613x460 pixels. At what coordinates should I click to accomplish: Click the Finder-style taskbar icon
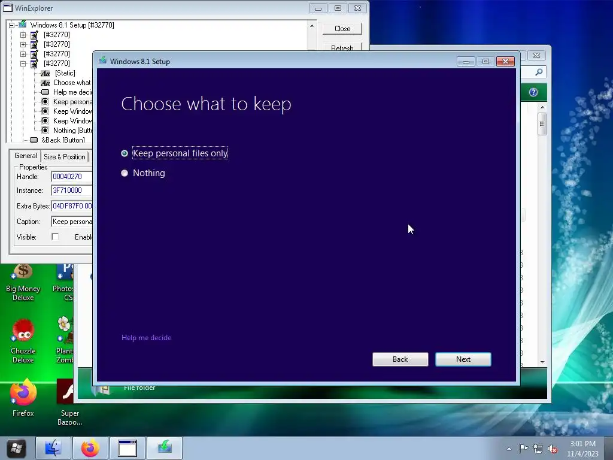53,448
